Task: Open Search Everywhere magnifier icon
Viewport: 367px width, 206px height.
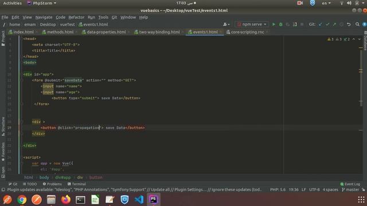Action: pos(357,24)
